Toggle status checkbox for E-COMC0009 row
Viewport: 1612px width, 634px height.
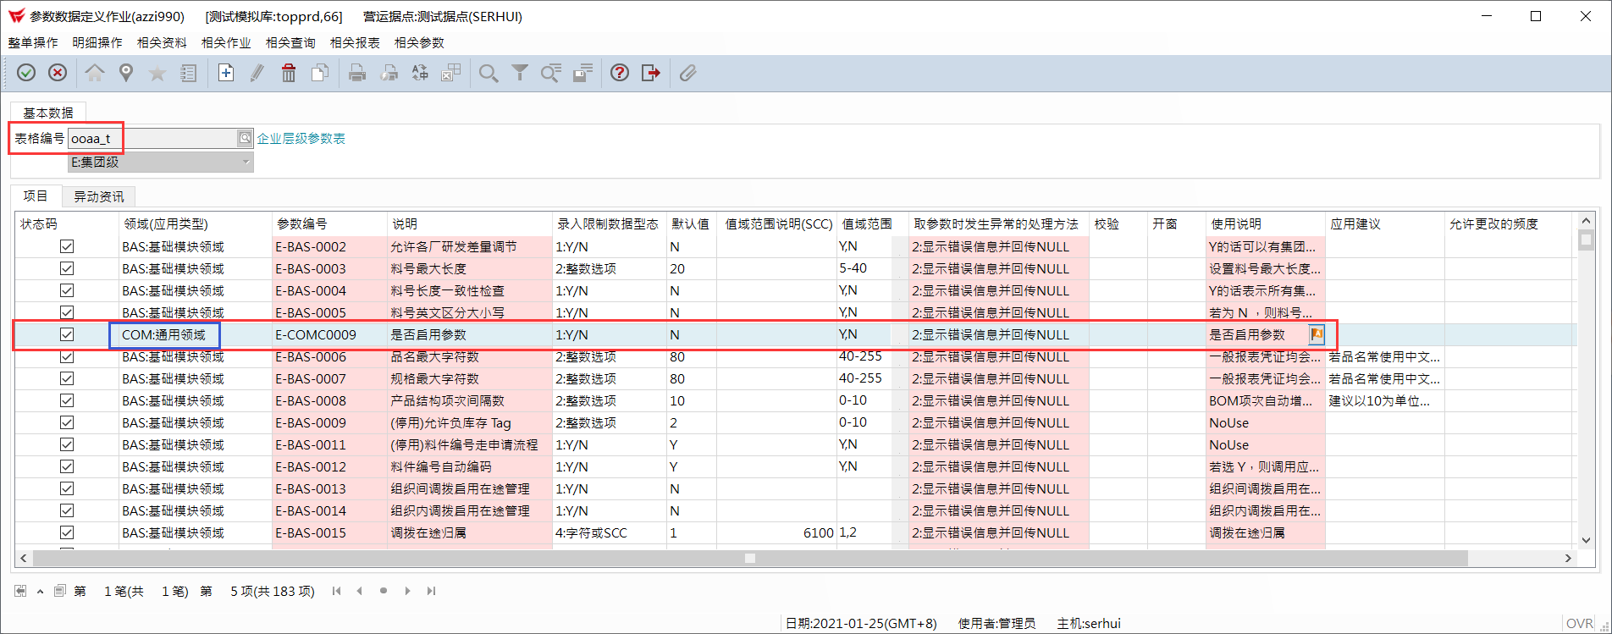(67, 334)
